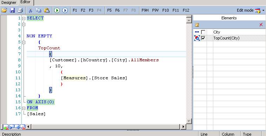The width and height of the screenshot is (266, 136).
Task: Collapse the brace block on line 5
Action: (x=24, y=42)
